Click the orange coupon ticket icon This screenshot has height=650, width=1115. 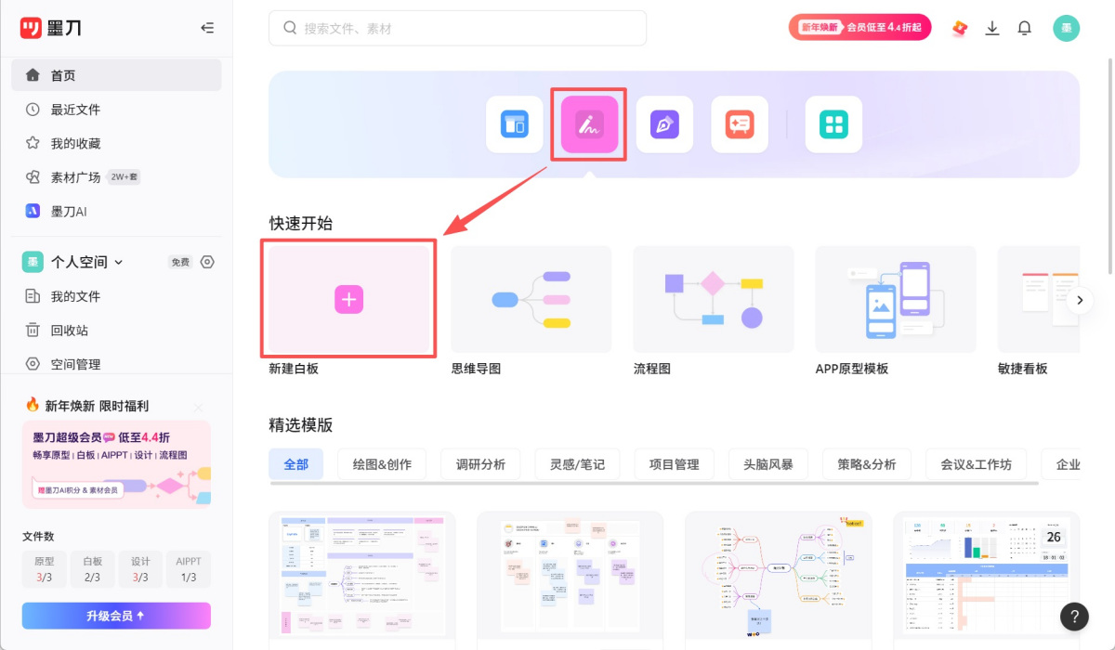pos(958,28)
